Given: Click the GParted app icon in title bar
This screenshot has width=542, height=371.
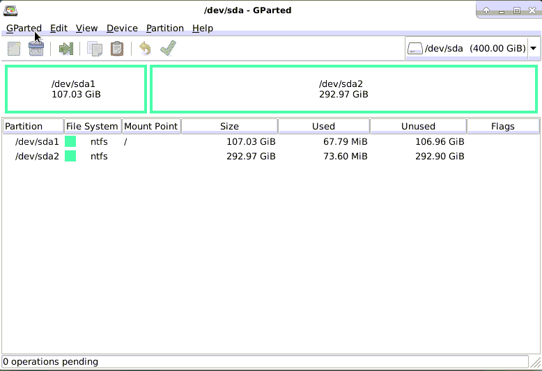Looking at the screenshot, I should click(x=10, y=10).
